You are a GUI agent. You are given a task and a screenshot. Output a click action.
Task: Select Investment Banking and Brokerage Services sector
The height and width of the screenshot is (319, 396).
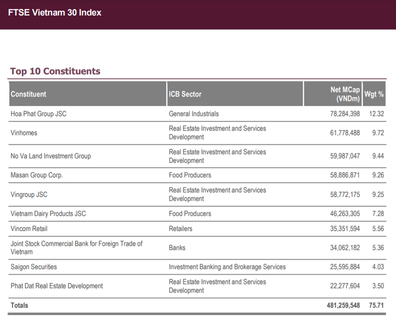coord(227,267)
